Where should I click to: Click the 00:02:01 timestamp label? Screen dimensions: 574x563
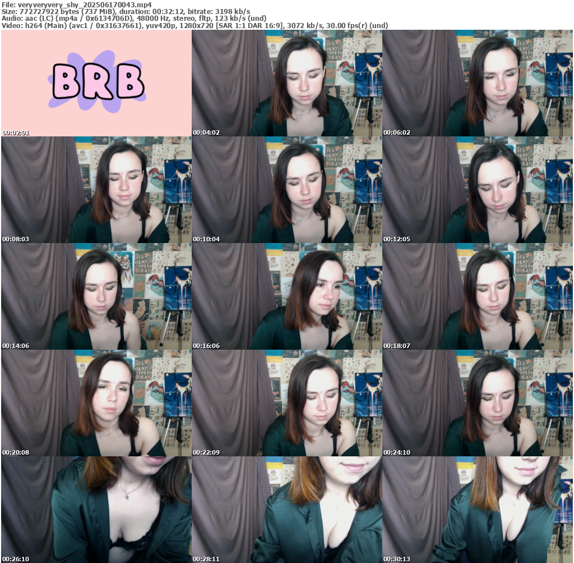tap(16, 132)
